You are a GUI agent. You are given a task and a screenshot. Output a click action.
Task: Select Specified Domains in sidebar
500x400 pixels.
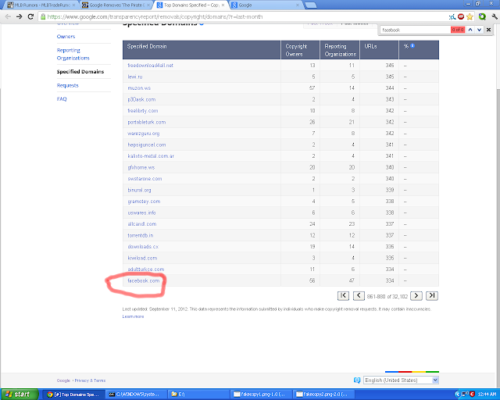point(80,71)
